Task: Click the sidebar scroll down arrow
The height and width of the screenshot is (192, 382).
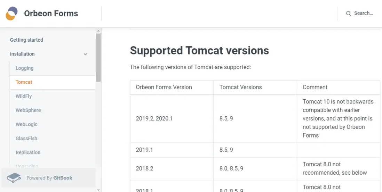Action: 98,190
